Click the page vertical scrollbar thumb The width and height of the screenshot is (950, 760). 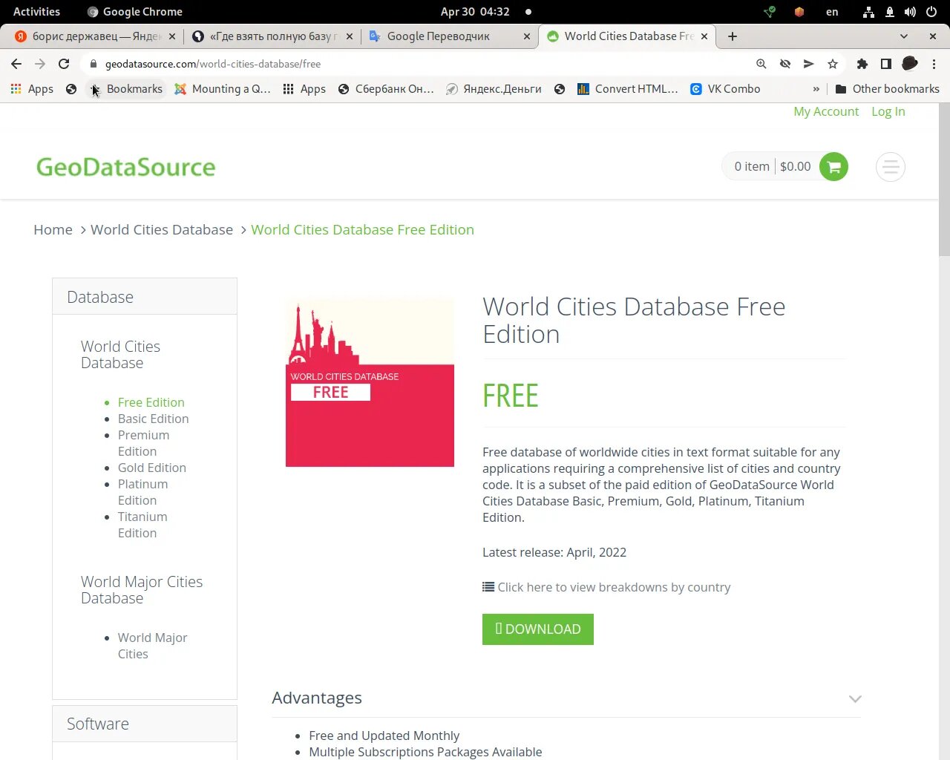pos(944,179)
